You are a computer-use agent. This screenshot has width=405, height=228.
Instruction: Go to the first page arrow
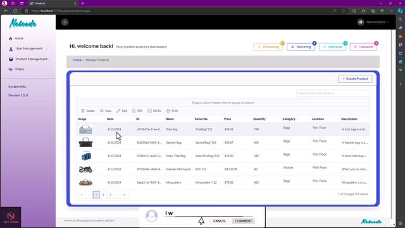click(82, 194)
